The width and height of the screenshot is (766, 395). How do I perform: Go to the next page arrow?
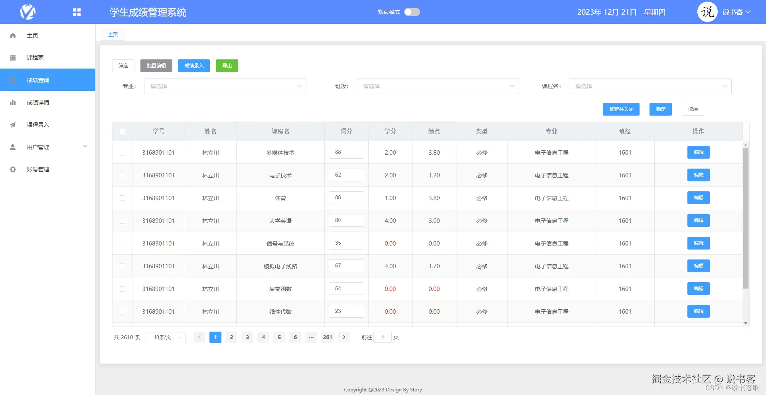click(344, 337)
